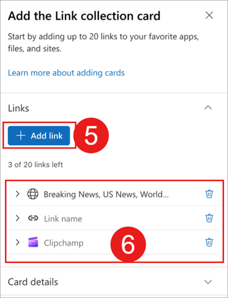
Task: Delete the Clipchamp link
Action: (209, 242)
